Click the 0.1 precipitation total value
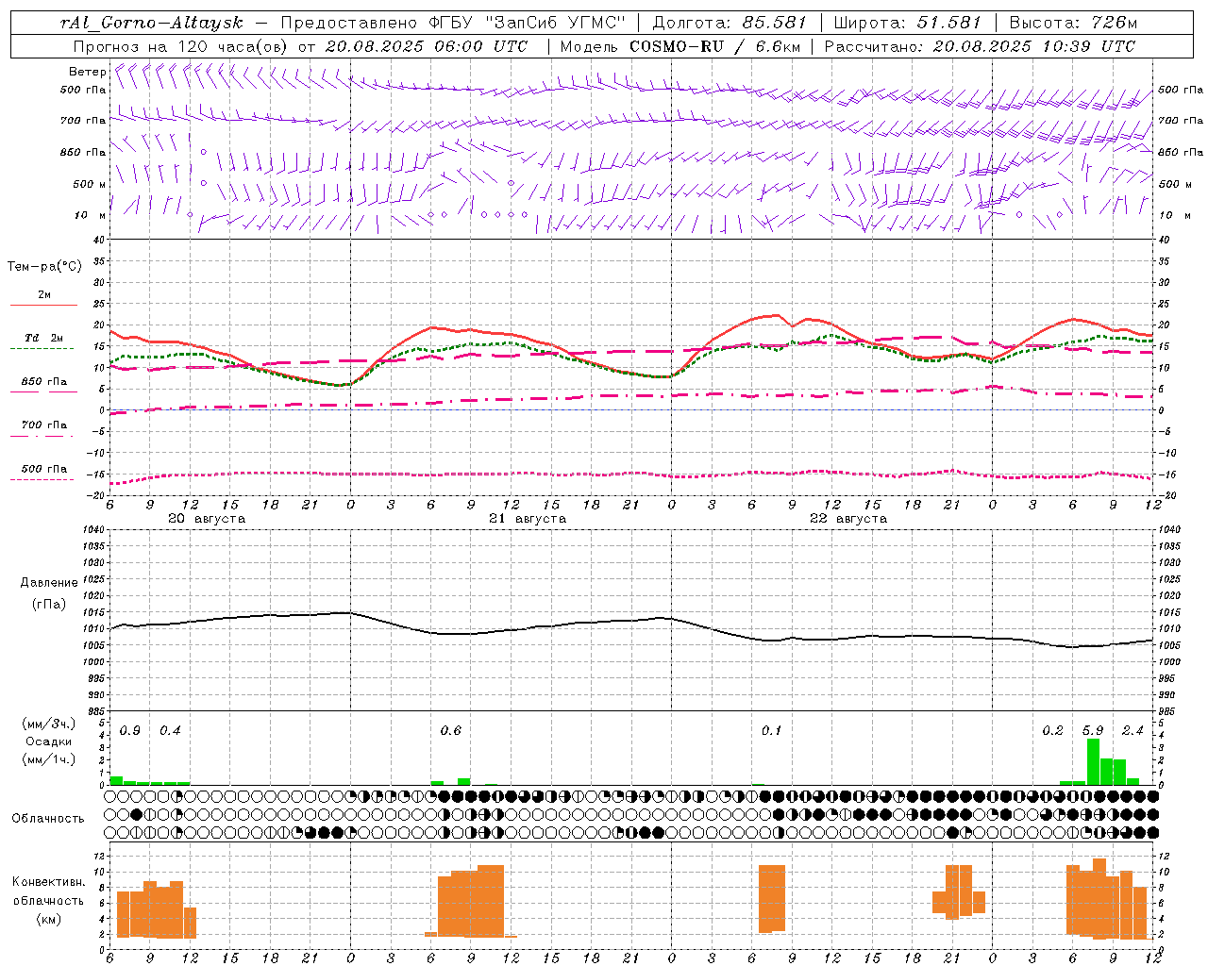 772,731
